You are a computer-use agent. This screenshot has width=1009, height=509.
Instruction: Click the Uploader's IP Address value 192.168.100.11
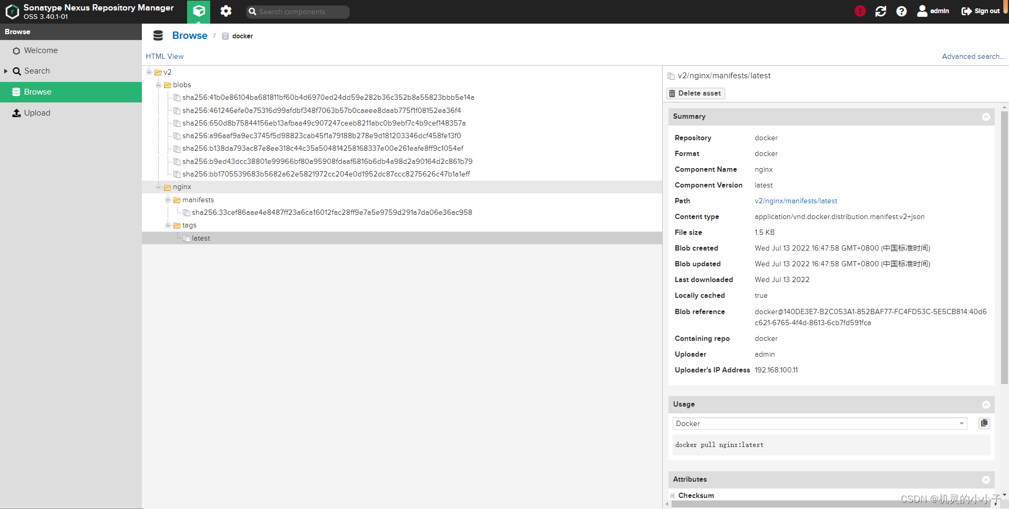pos(776,370)
